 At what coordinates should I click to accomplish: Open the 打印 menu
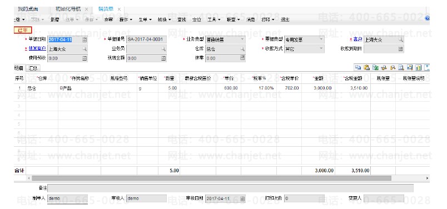[x=267, y=19]
